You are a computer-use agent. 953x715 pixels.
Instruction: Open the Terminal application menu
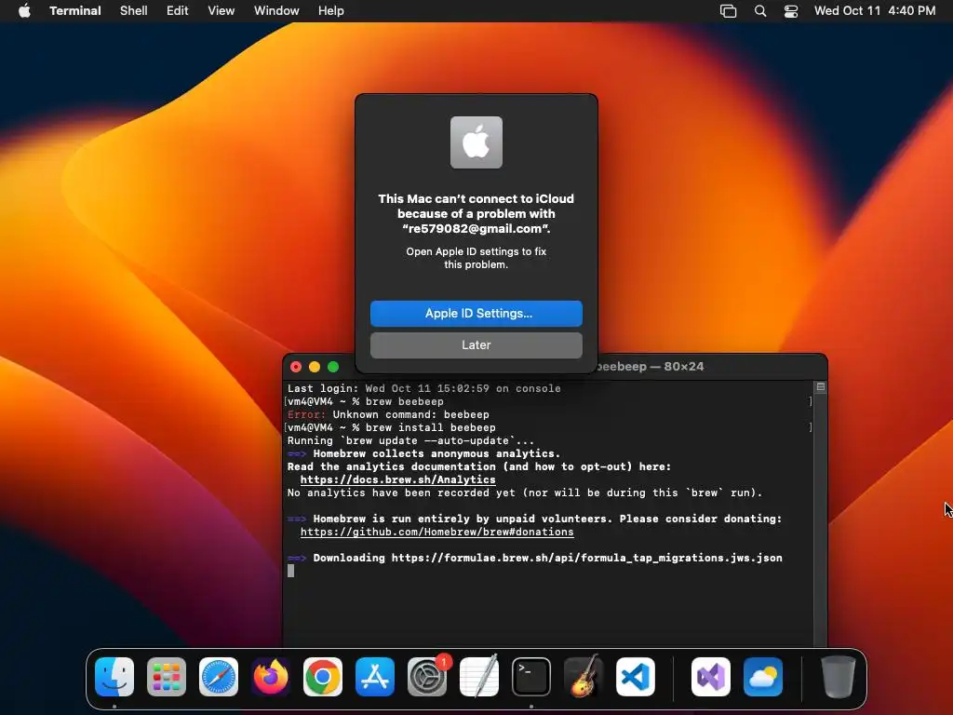tap(75, 10)
